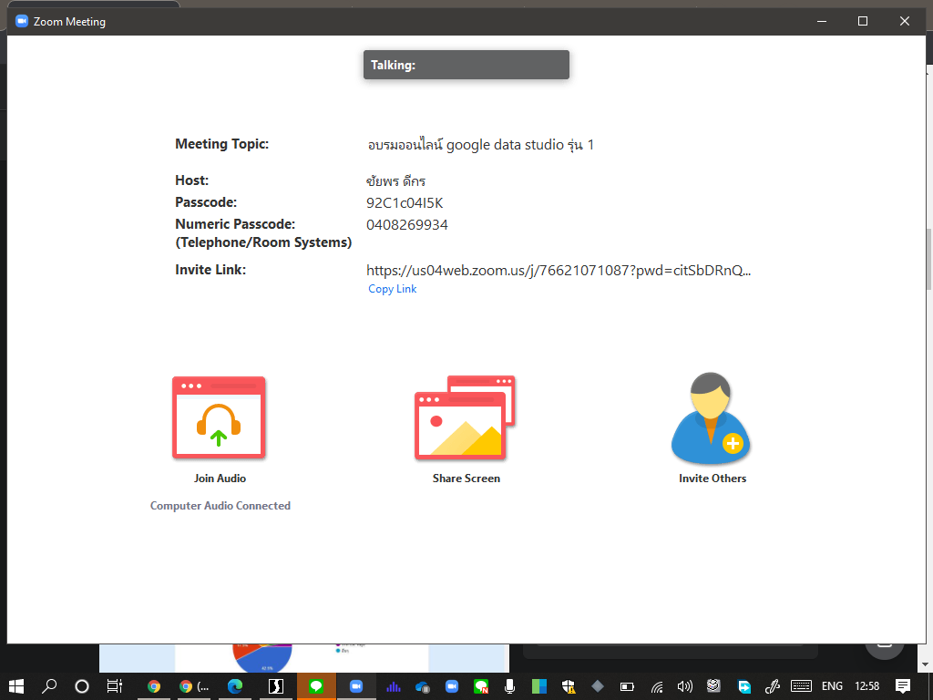Screen dimensions: 933x700
Task: Click the microphone tray icon
Action: (x=510, y=686)
